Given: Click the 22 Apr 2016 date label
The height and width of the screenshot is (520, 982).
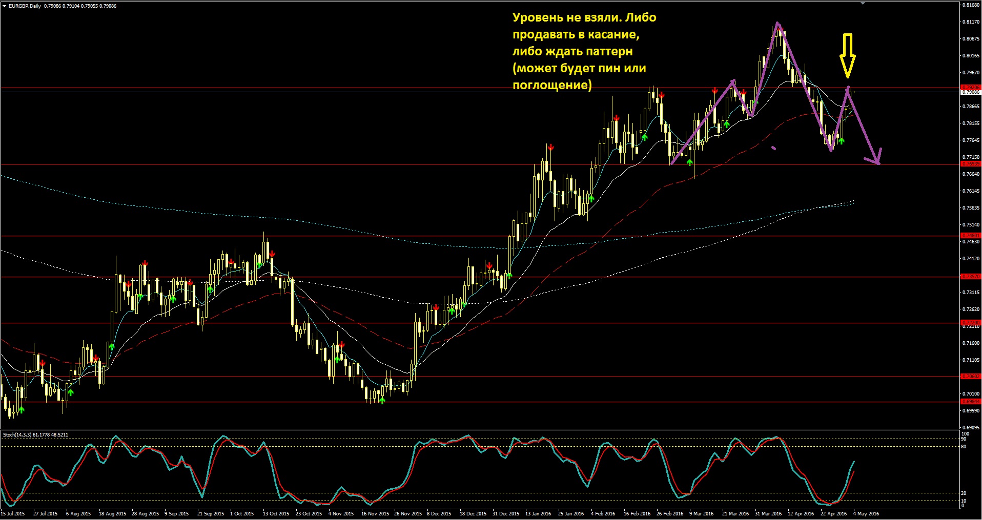Looking at the screenshot, I should tap(834, 513).
